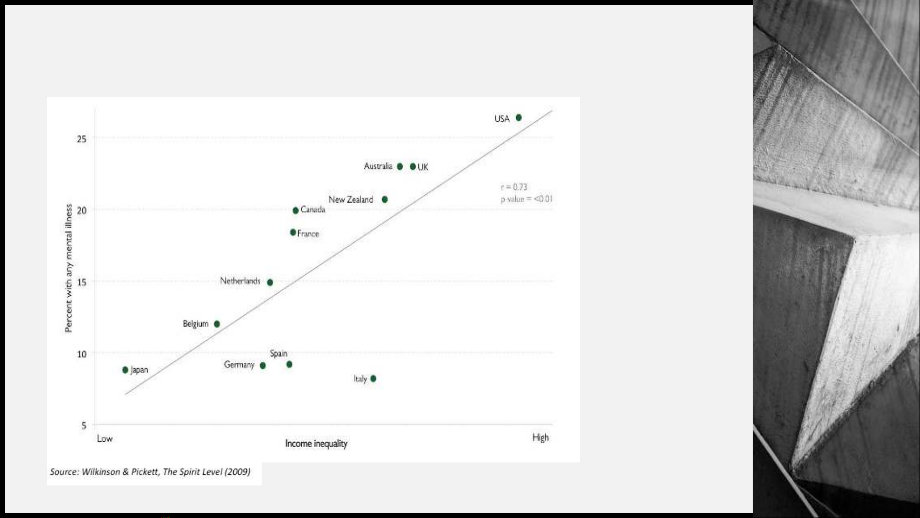920x518 pixels.
Task: Select the Belgium data point
Action: pyautogui.click(x=217, y=324)
